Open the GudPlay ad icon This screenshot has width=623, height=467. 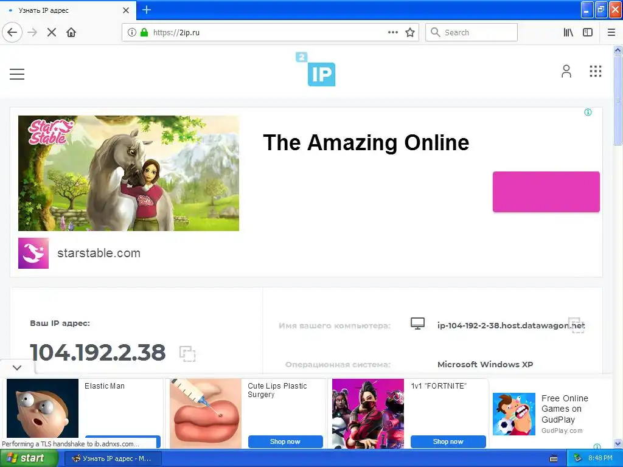(514, 414)
